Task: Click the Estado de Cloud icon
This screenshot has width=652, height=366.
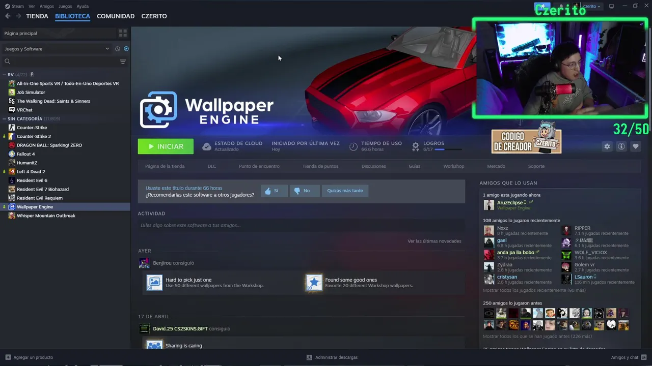Action: pyautogui.click(x=206, y=146)
